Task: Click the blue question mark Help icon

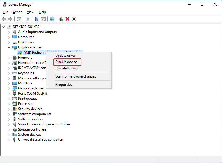Action: coord(36,19)
